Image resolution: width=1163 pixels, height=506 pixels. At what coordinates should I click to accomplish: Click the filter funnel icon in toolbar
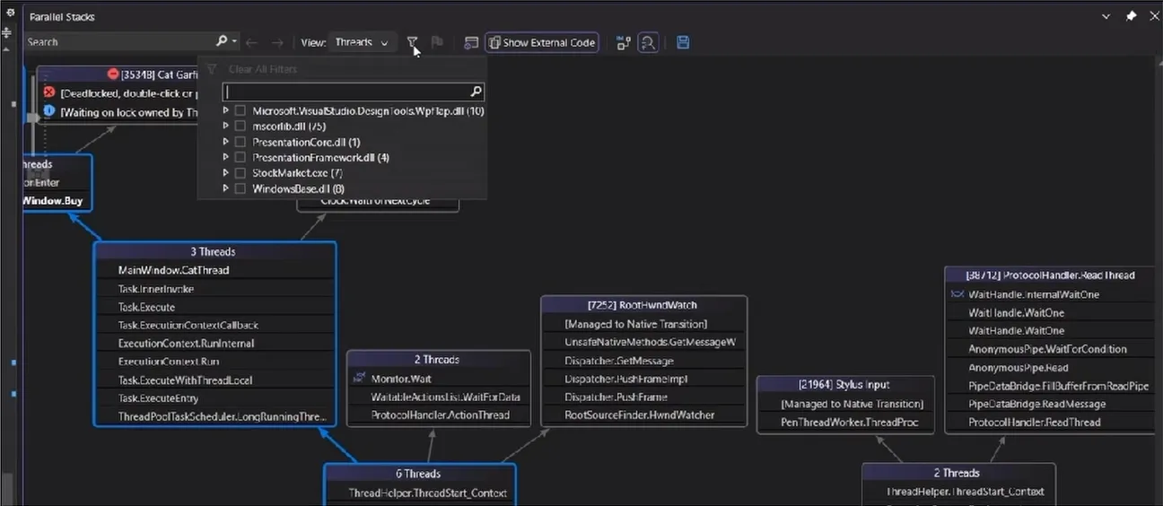412,42
